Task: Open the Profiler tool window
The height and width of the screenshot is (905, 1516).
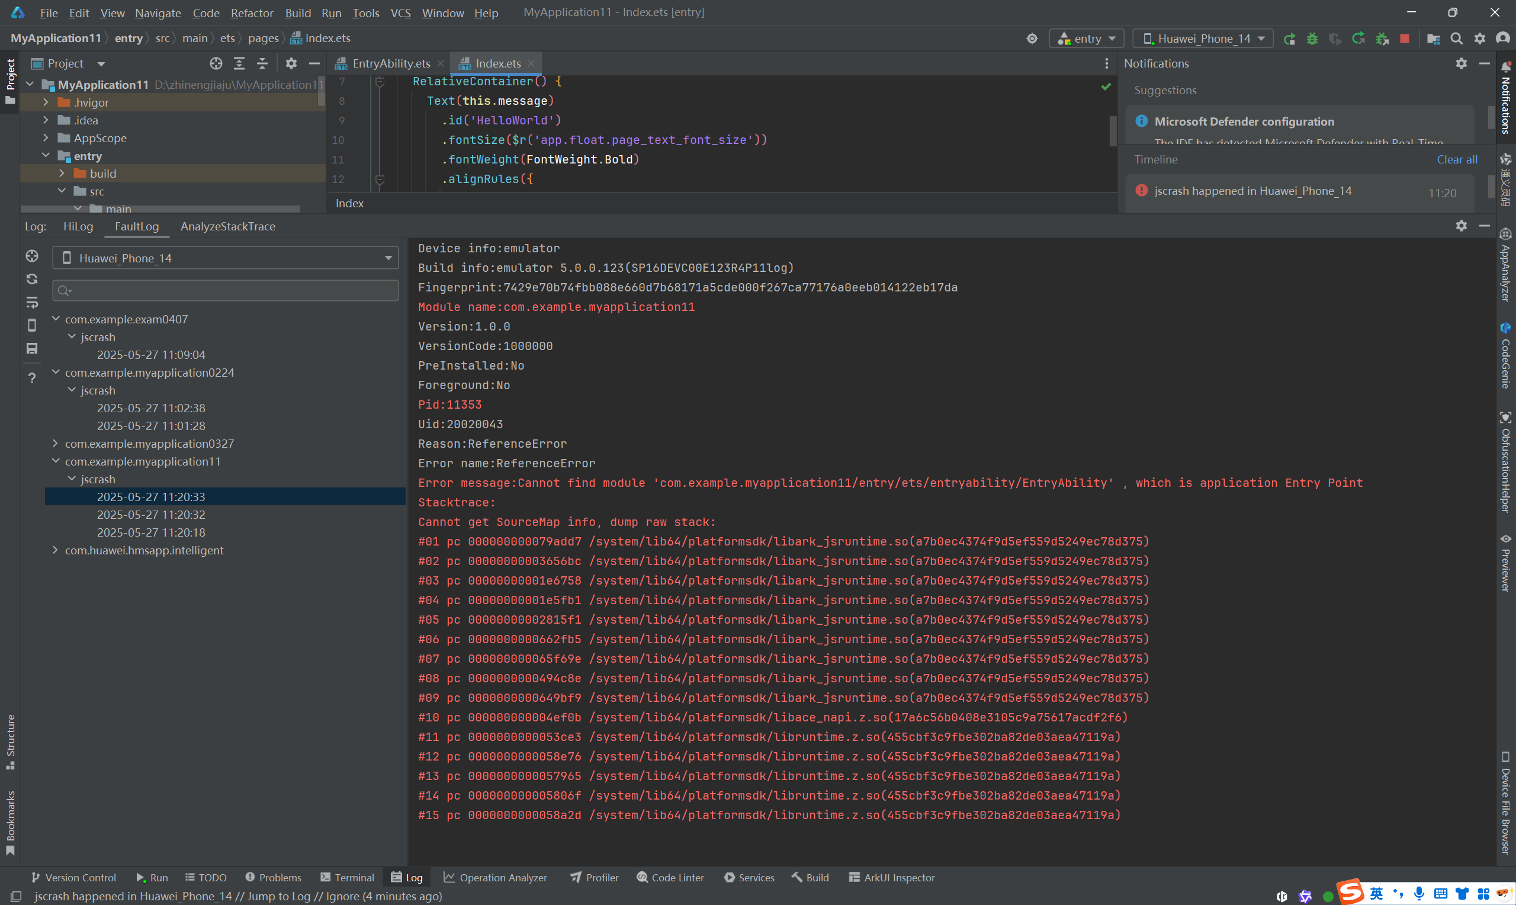Action: tap(595, 878)
